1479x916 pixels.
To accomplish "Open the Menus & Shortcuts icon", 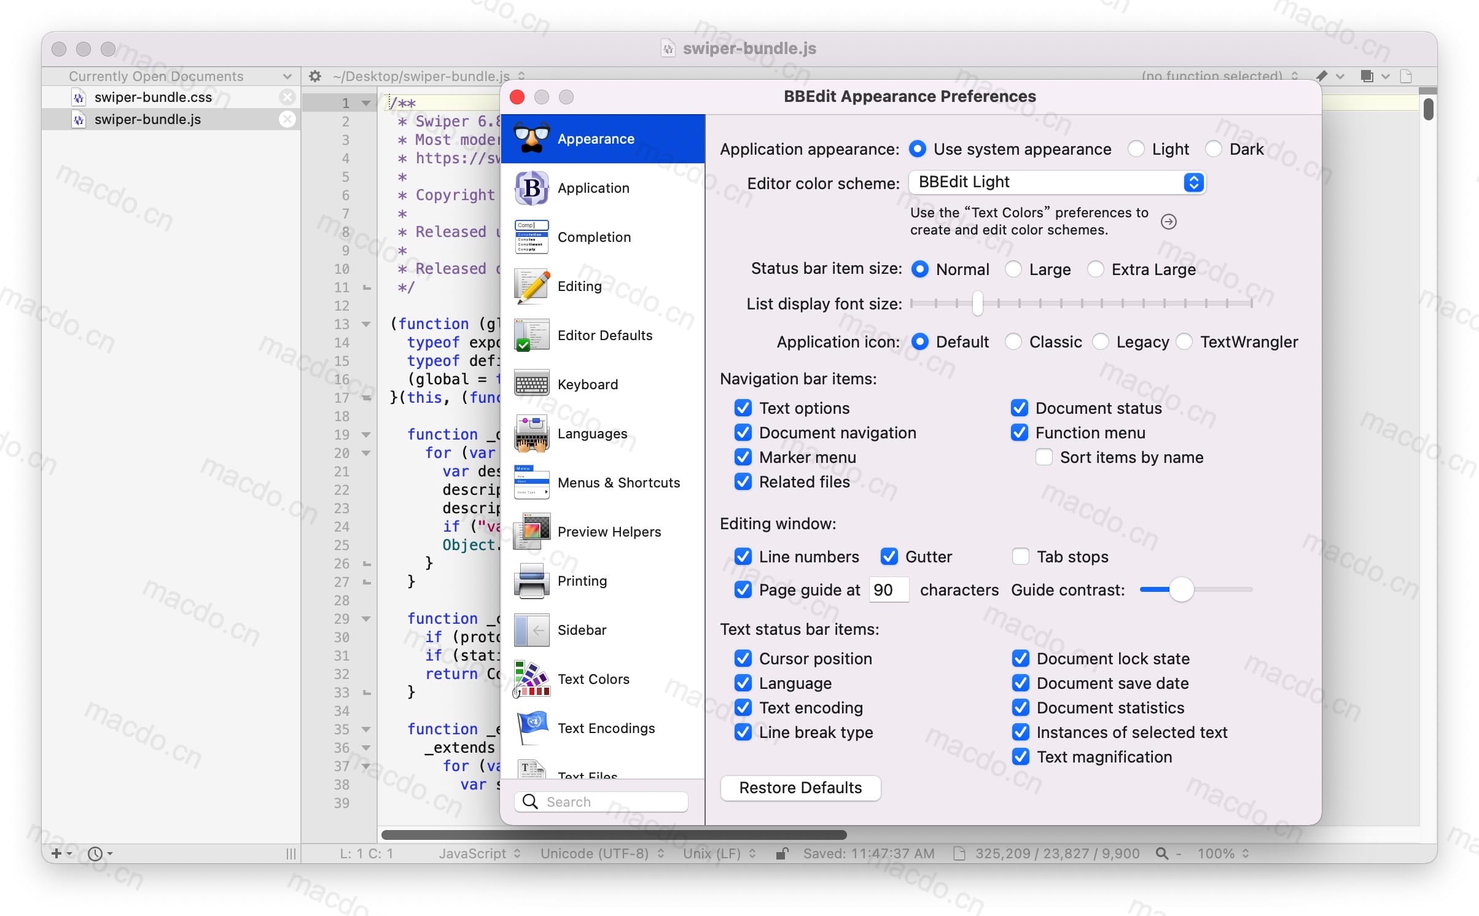I will [x=531, y=483].
